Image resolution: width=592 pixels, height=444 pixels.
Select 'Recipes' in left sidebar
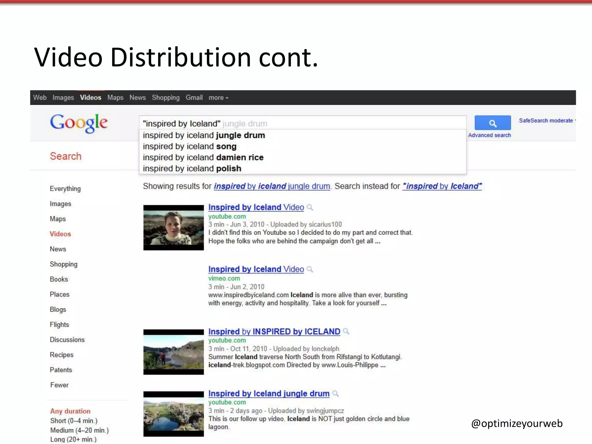coord(62,355)
